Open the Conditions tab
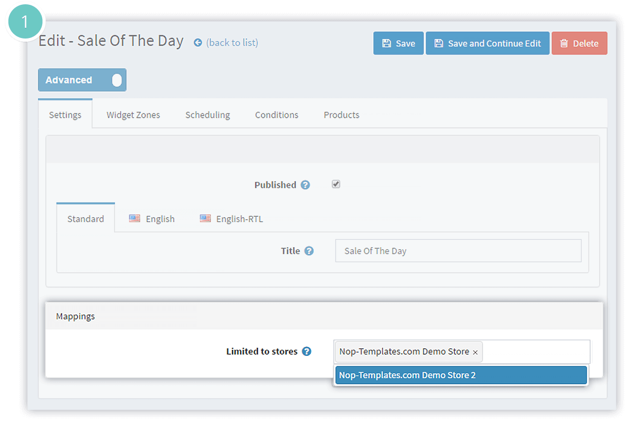The height and width of the screenshot is (428, 642). [277, 115]
